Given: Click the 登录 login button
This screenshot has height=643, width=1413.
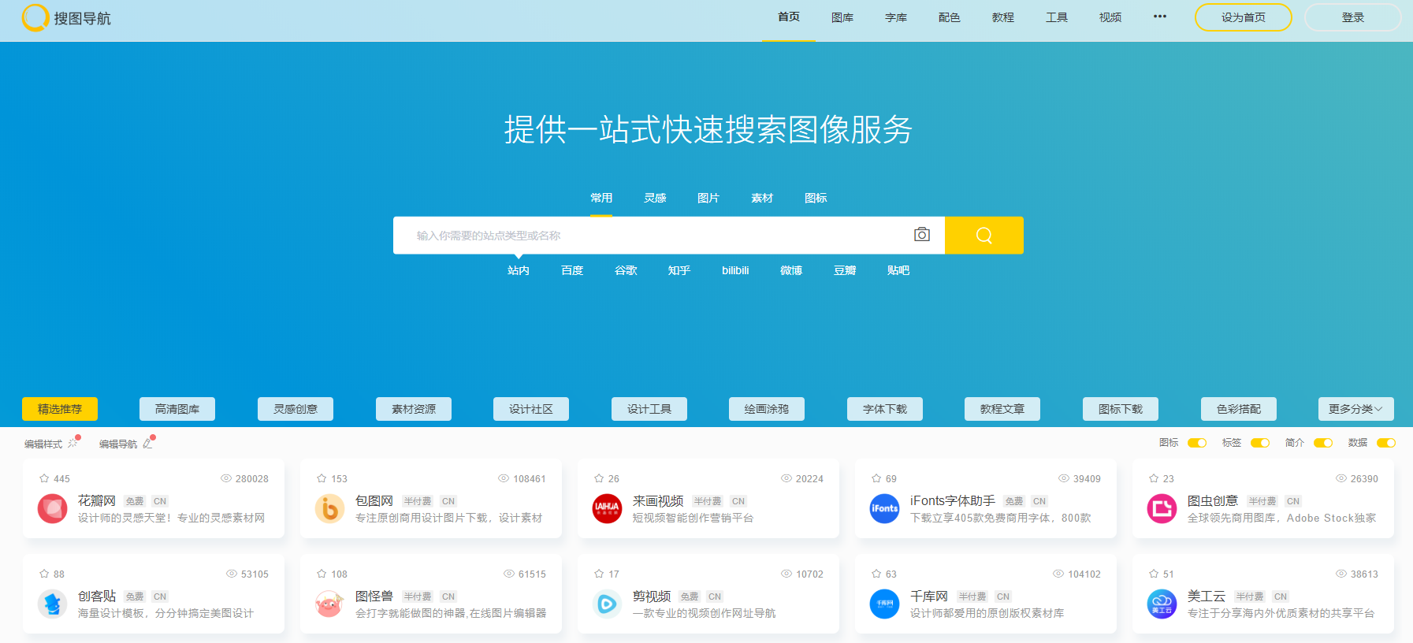Looking at the screenshot, I should (x=1353, y=17).
